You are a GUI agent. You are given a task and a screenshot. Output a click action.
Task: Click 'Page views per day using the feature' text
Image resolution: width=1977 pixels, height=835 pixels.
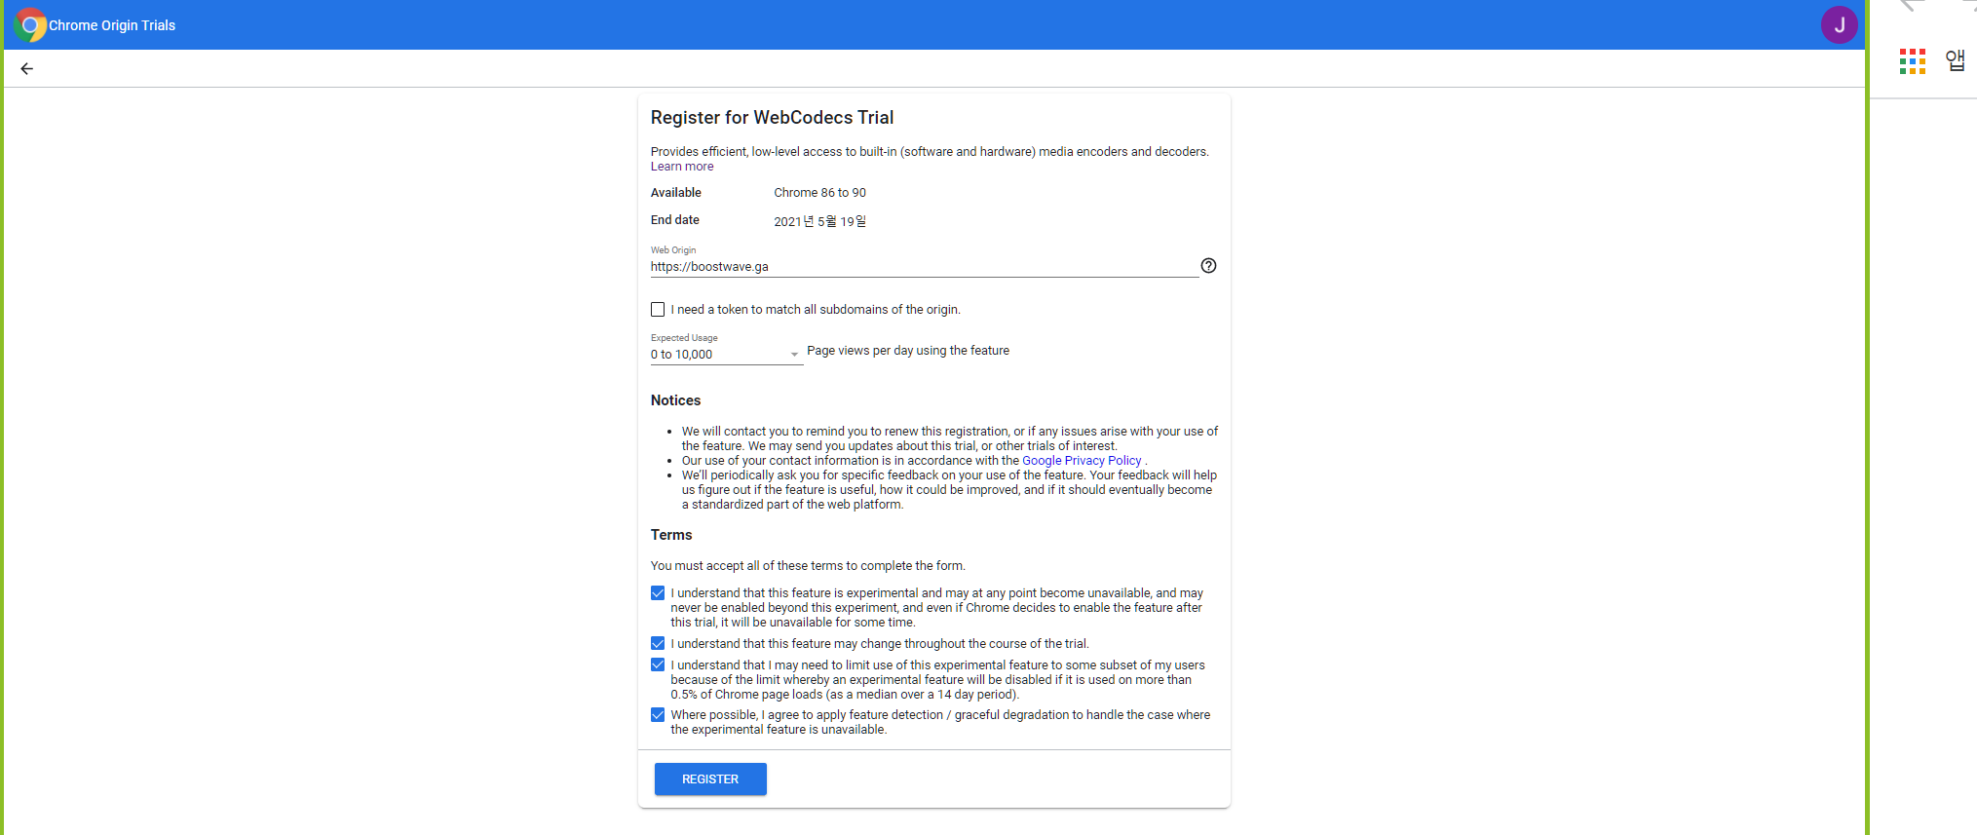point(908,351)
